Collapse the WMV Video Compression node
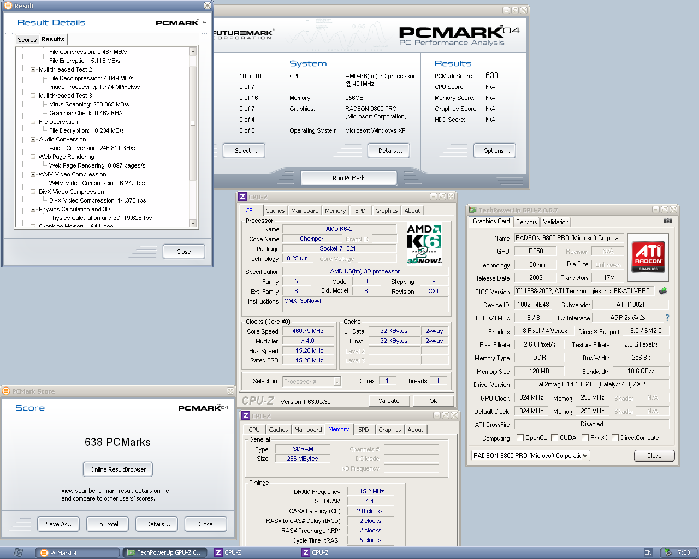699x559 pixels. [33, 174]
